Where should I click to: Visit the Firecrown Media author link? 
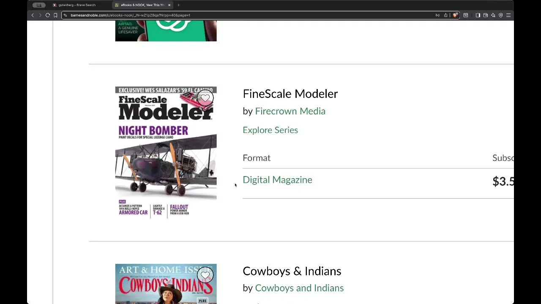(x=290, y=111)
